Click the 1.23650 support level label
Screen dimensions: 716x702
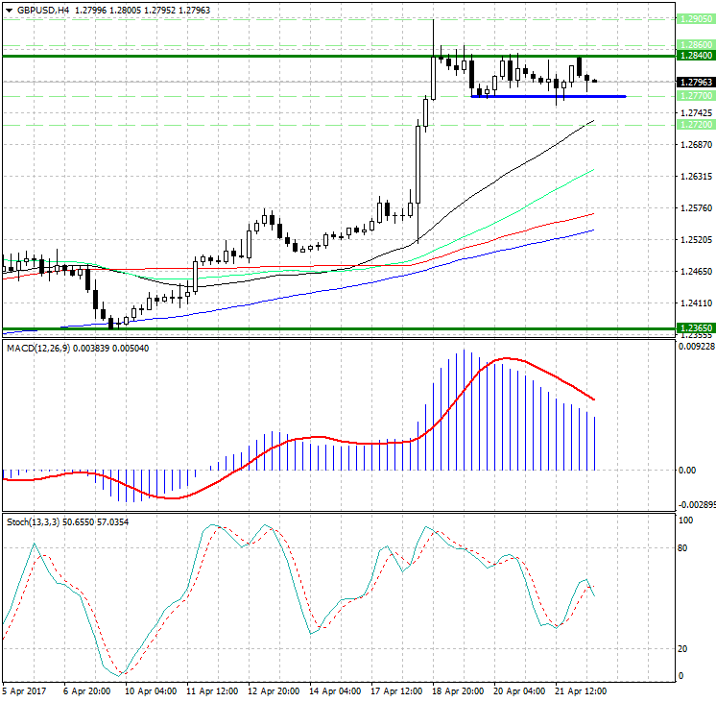(x=696, y=328)
